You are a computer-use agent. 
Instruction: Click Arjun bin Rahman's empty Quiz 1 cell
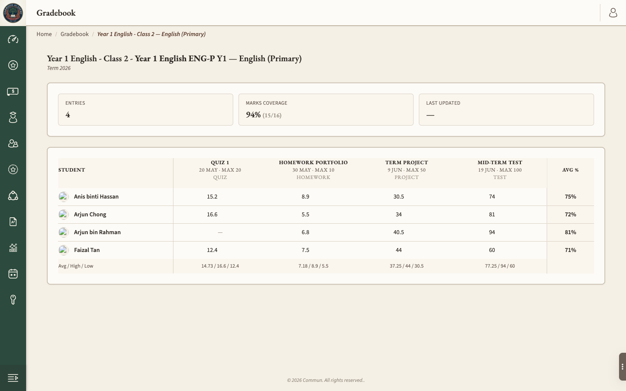[x=220, y=232]
